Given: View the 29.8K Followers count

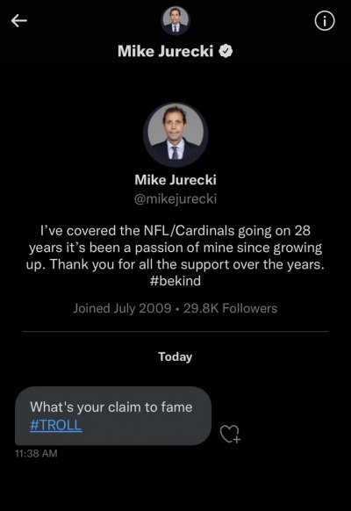Looking at the screenshot, I should [x=231, y=308].
